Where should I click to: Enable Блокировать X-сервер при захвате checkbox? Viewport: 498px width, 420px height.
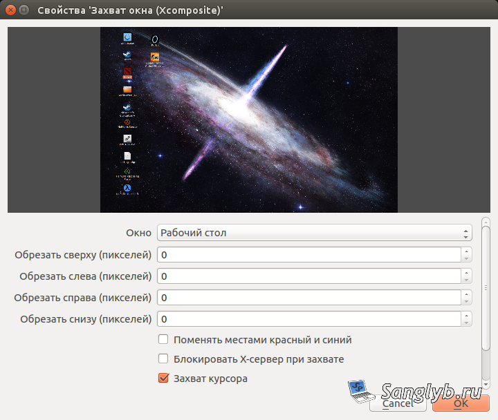pos(163,359)
